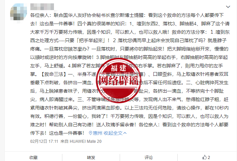Like the post with thumbs-up icon
This screenshot has width=237, height=161.
(x=205, y=157)
